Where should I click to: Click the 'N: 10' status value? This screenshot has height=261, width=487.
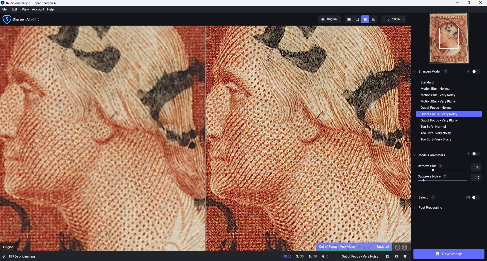tap(313, 256)
